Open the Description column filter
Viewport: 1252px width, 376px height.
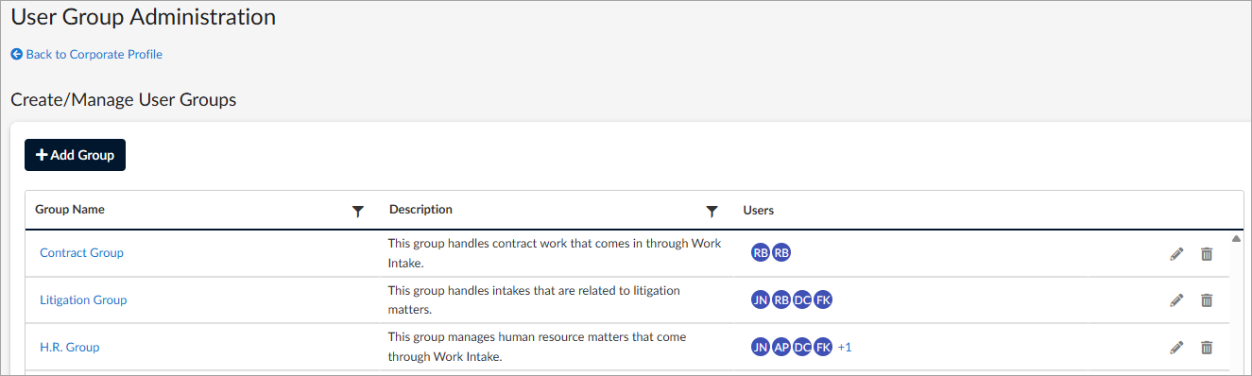(x=712, y=212)
